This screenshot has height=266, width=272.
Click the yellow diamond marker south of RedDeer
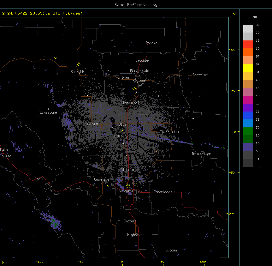click(x=134, y=89)
